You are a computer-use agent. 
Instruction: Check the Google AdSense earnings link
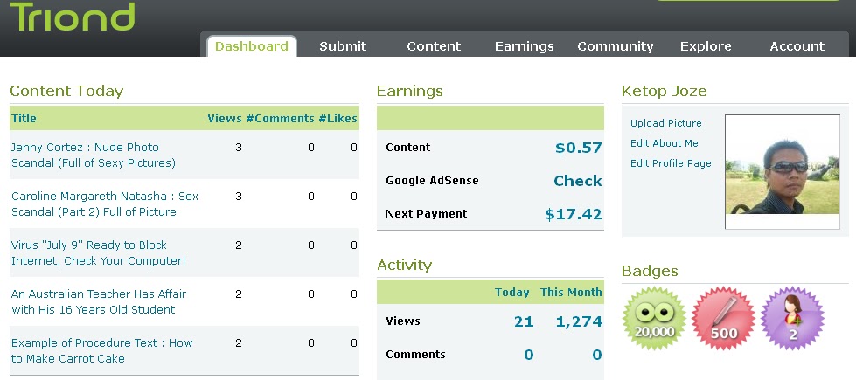point(577,181)
